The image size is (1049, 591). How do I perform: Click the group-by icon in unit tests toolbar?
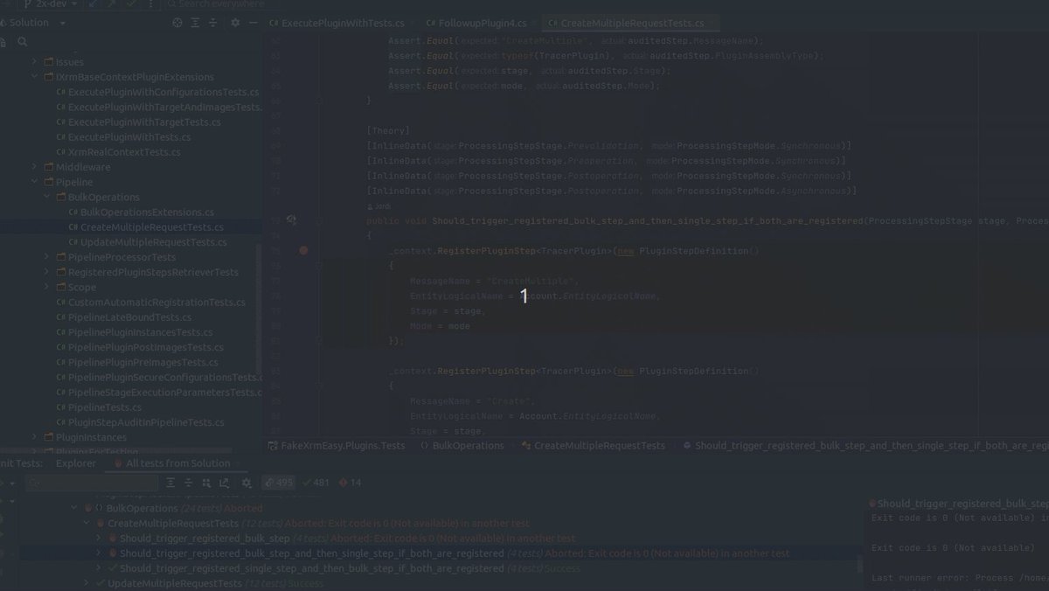click(x=205, y=483)
